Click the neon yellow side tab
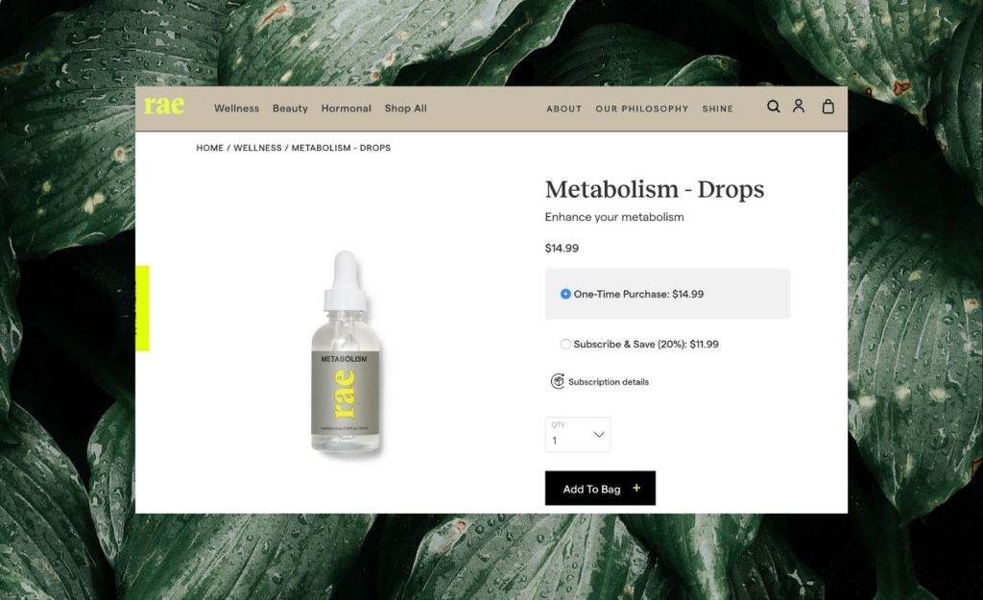This screenshot has width=983, height=600. (x=142, y=308)
